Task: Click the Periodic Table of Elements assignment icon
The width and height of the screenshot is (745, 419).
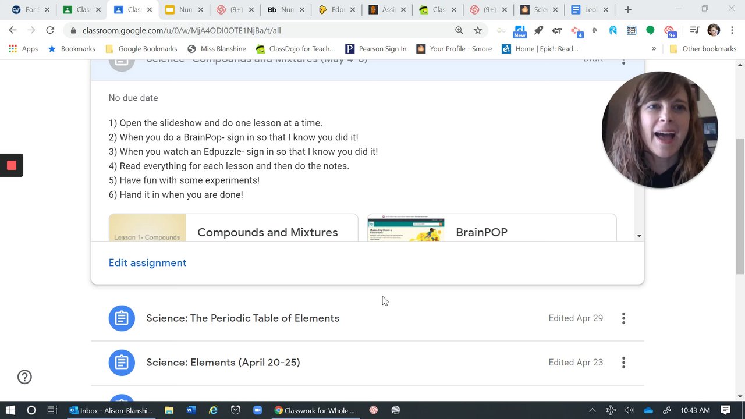Action: click(122, 318)
